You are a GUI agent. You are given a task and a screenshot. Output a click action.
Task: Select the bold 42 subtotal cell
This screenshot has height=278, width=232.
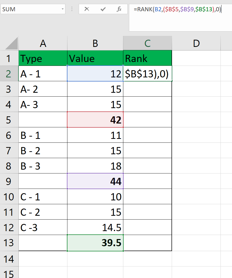click(95, 120)
